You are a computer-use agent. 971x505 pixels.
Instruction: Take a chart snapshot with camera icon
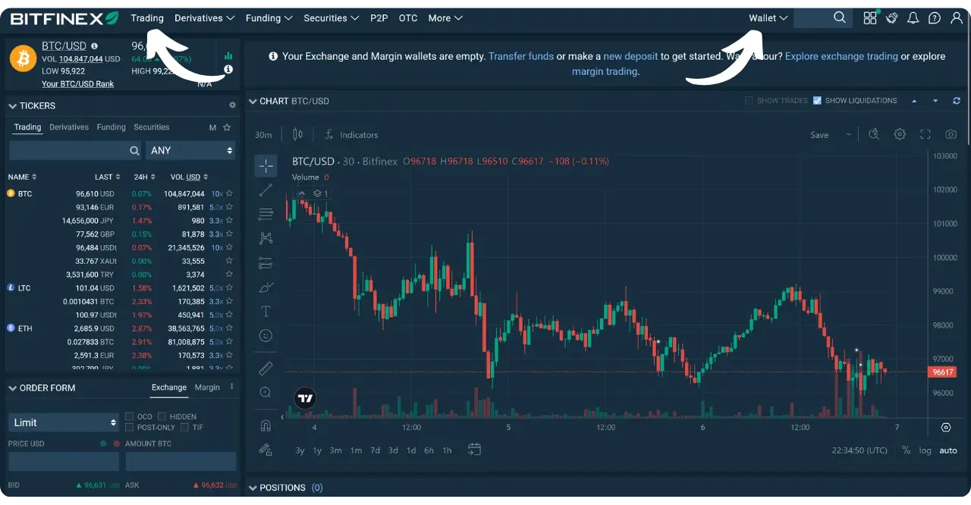click(951, 133)
